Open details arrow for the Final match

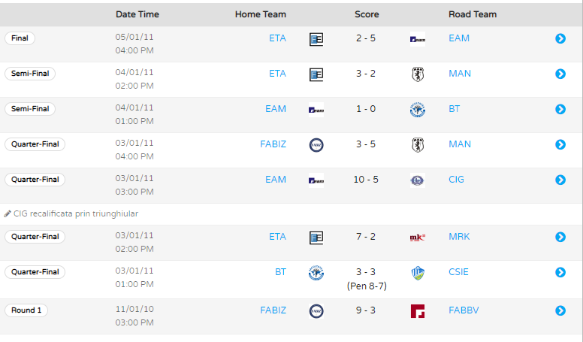560,38
